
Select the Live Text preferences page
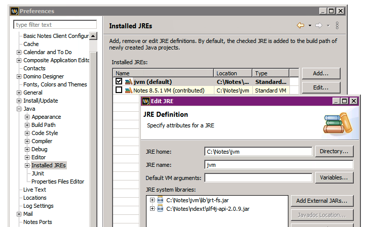point(34,190)
